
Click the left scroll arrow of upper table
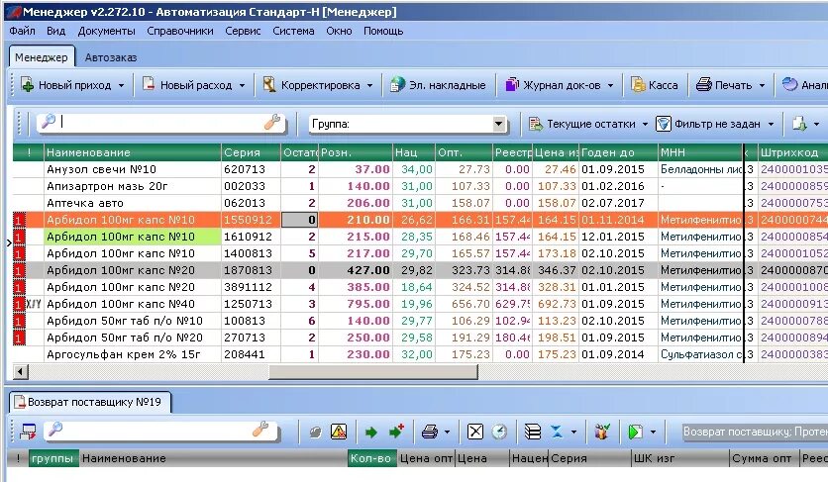click(x=20, y=372)
